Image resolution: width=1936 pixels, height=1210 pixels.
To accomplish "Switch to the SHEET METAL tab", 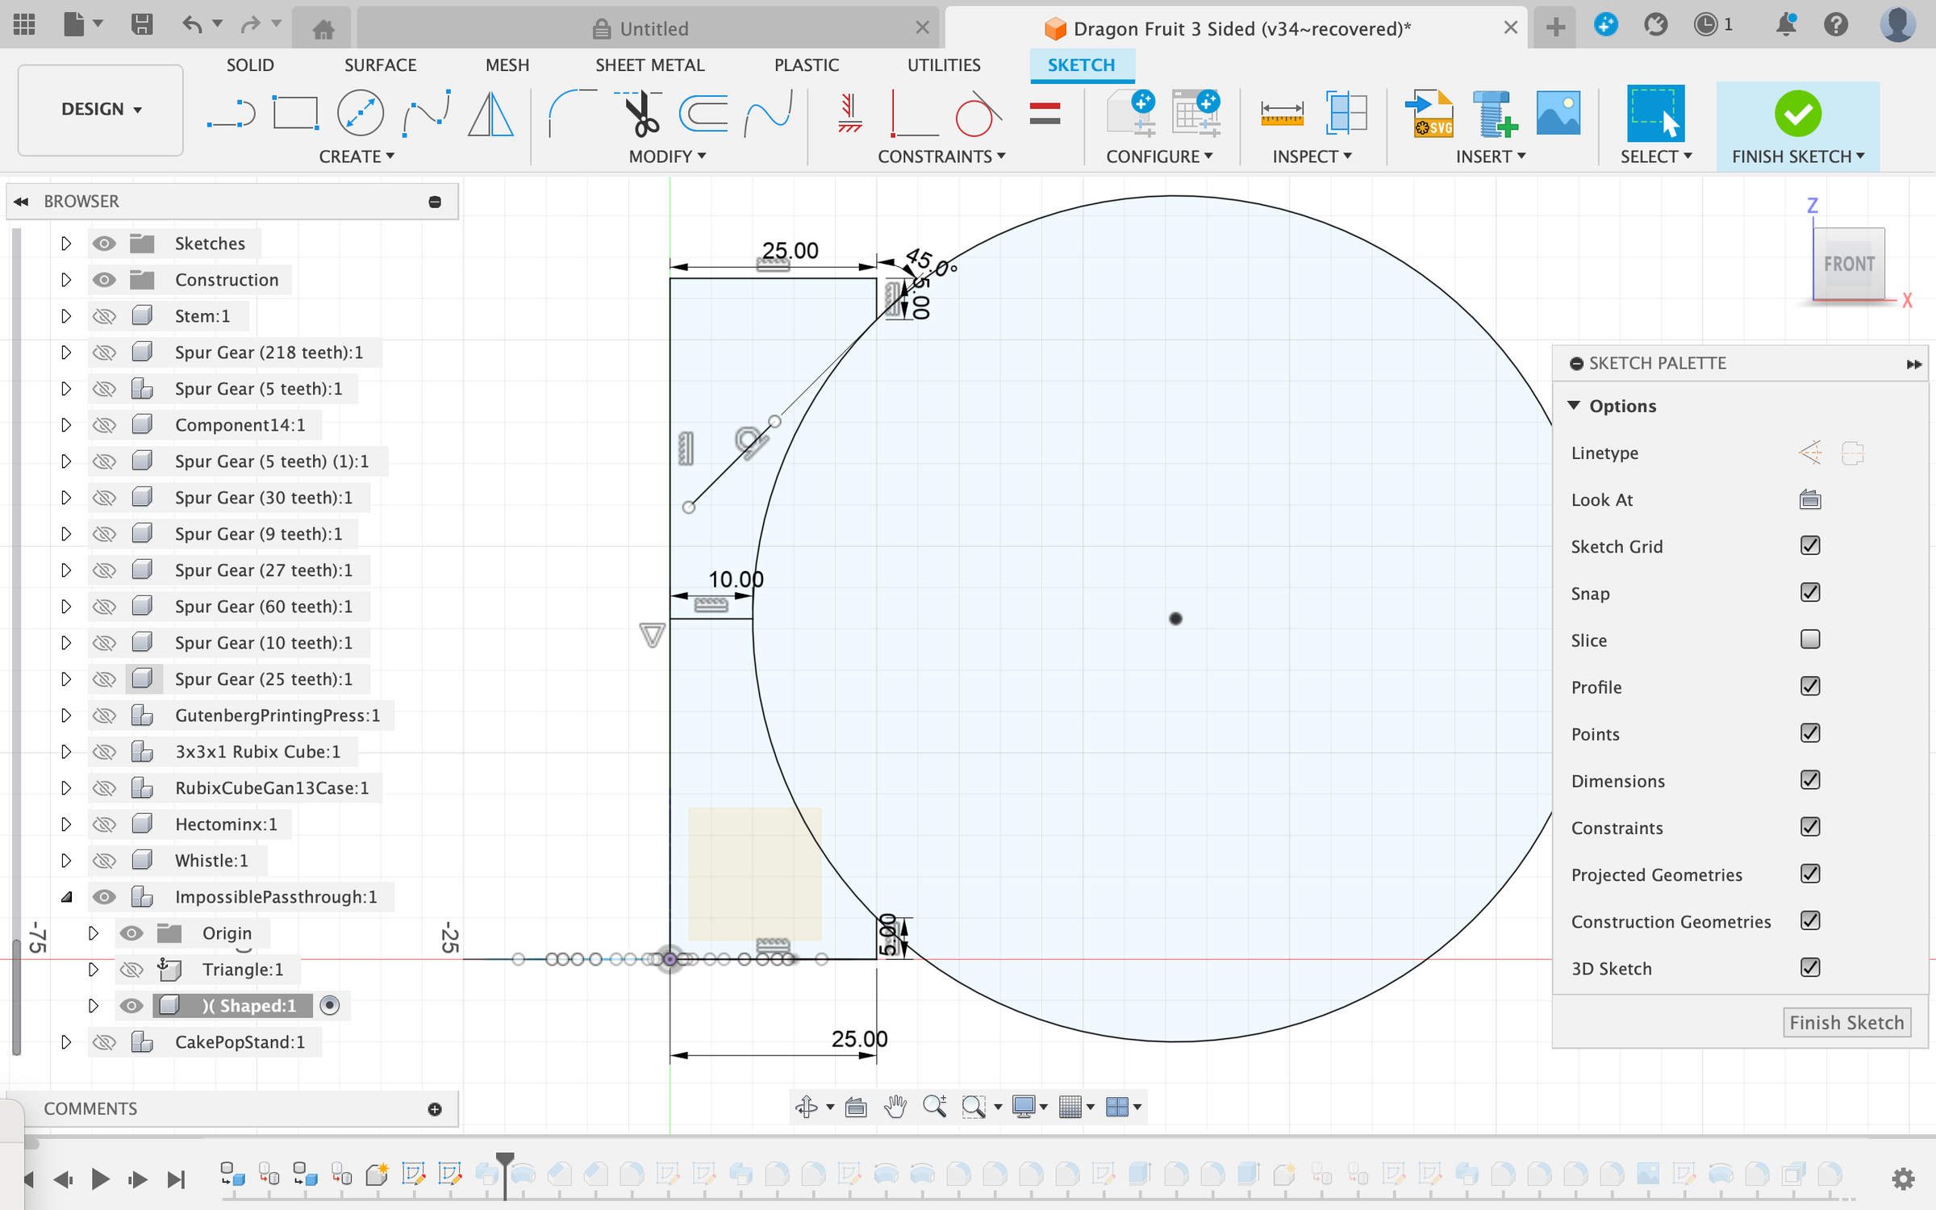I will coord(649,65).
